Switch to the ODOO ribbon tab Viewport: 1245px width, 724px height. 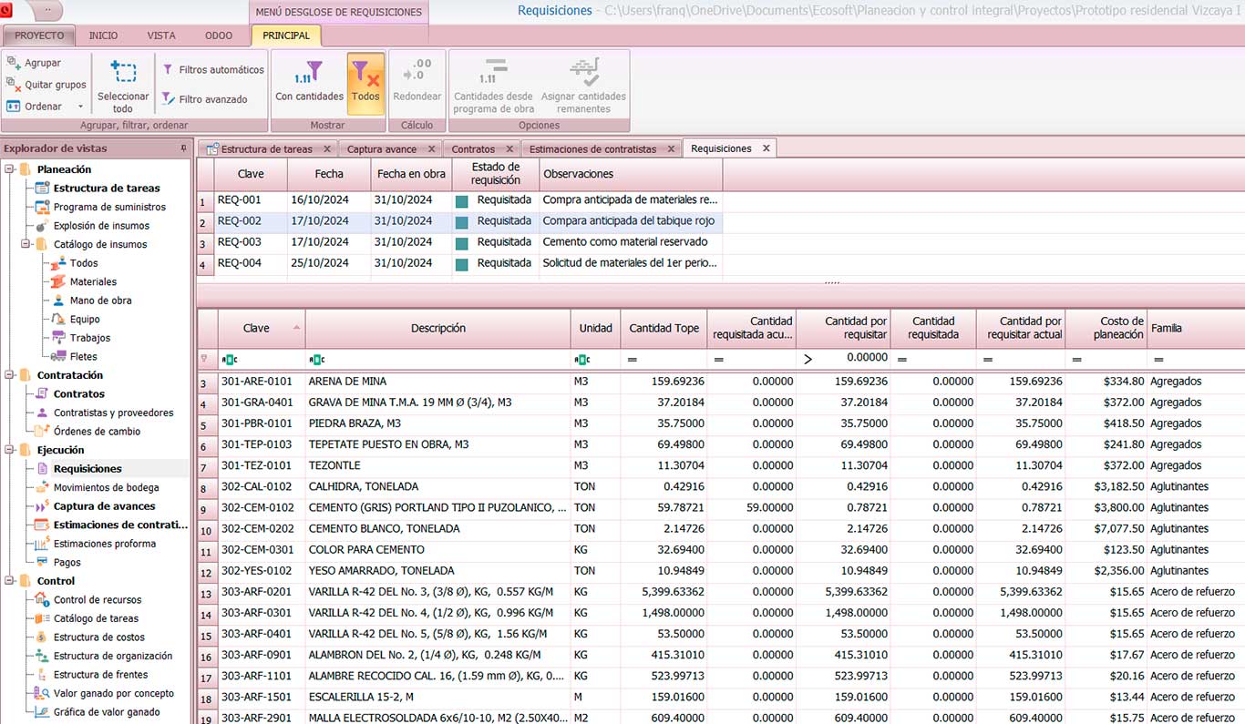[x=219, y=36]
